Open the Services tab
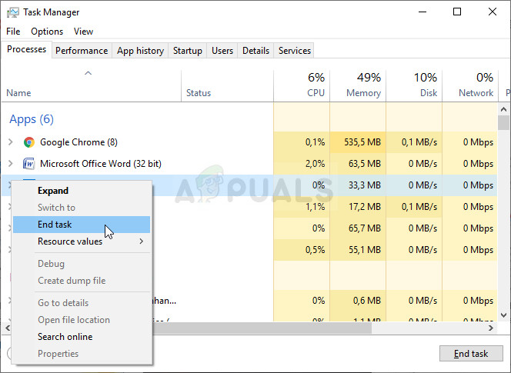The width and height of the screenshot is (511, 373). (295, 51)
